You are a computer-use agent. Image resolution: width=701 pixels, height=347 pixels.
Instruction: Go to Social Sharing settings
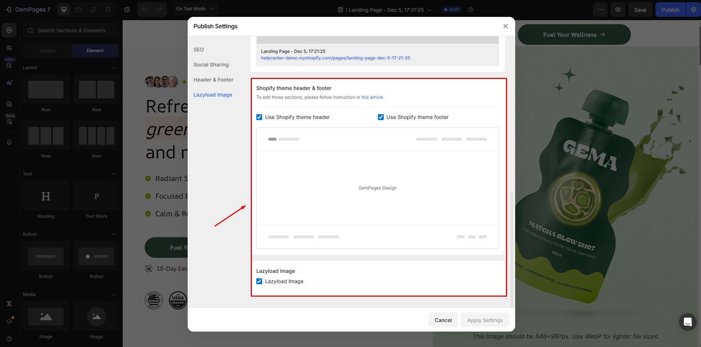211,65
